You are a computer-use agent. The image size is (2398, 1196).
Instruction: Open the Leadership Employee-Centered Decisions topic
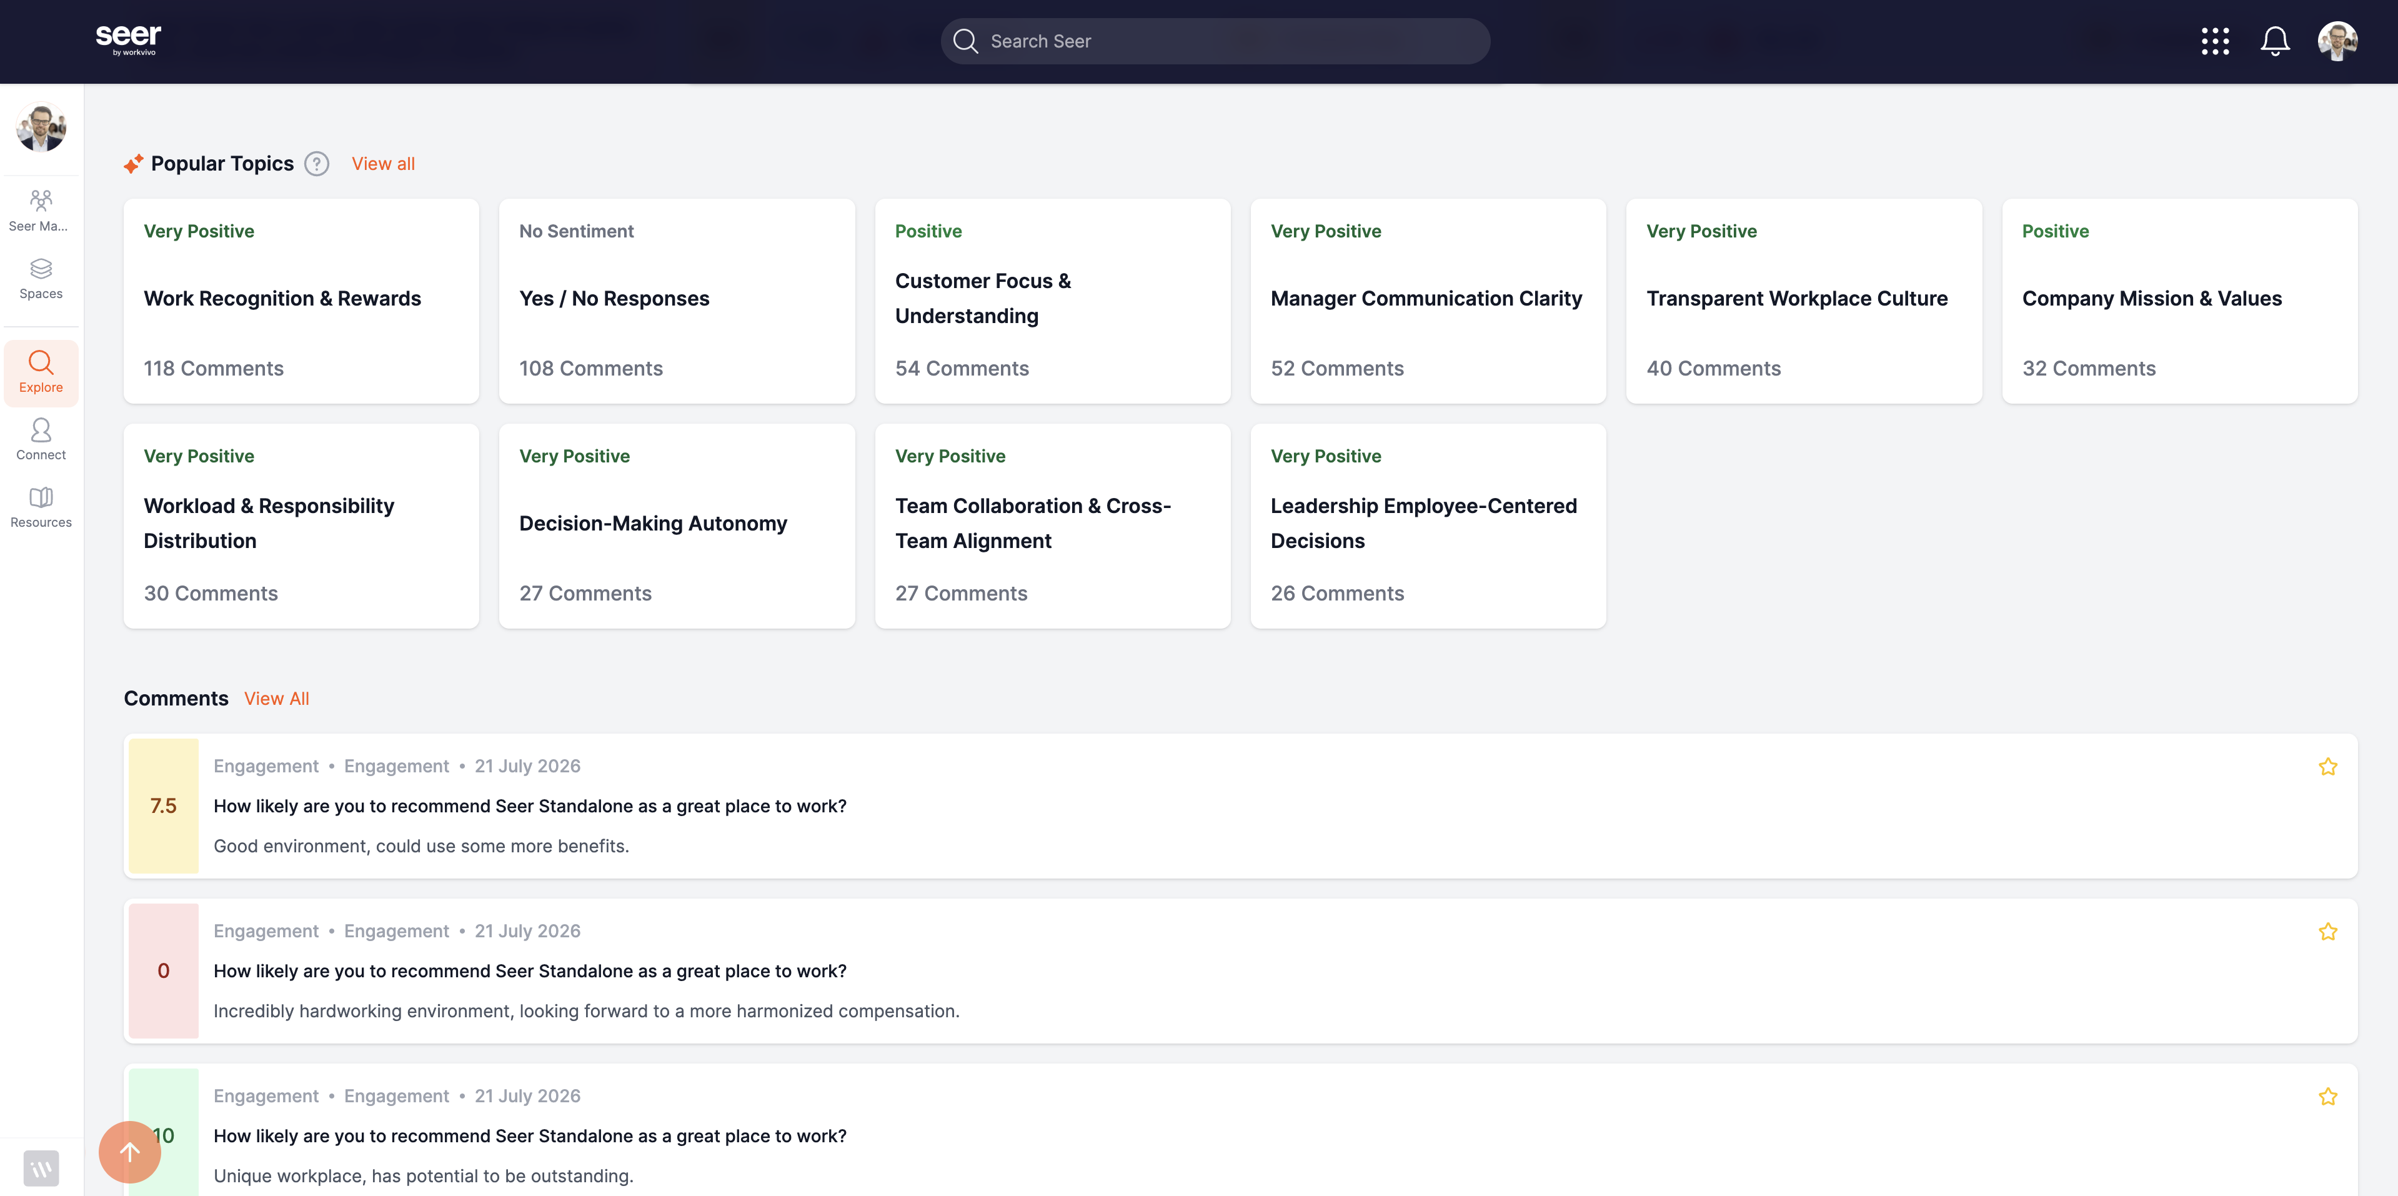1428,526
